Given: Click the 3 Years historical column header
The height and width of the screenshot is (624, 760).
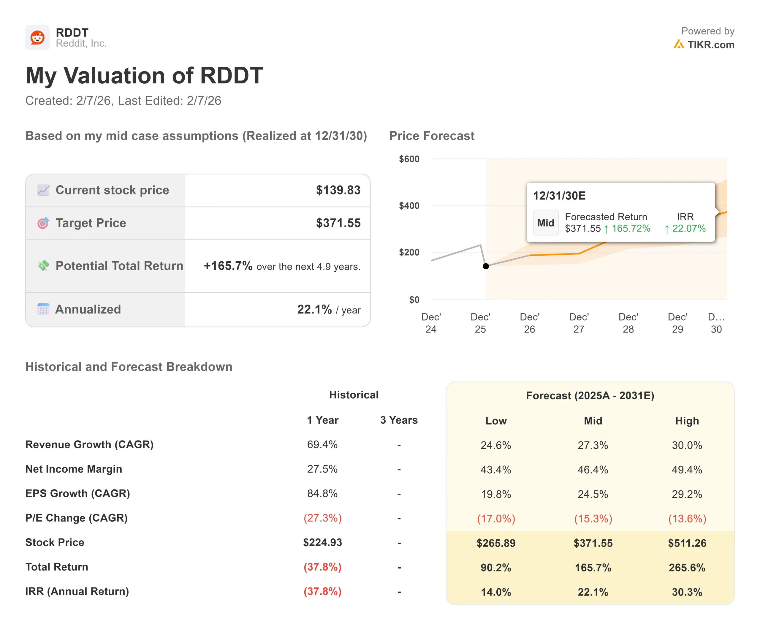Looking at the screenshot, I should (399, 420).
